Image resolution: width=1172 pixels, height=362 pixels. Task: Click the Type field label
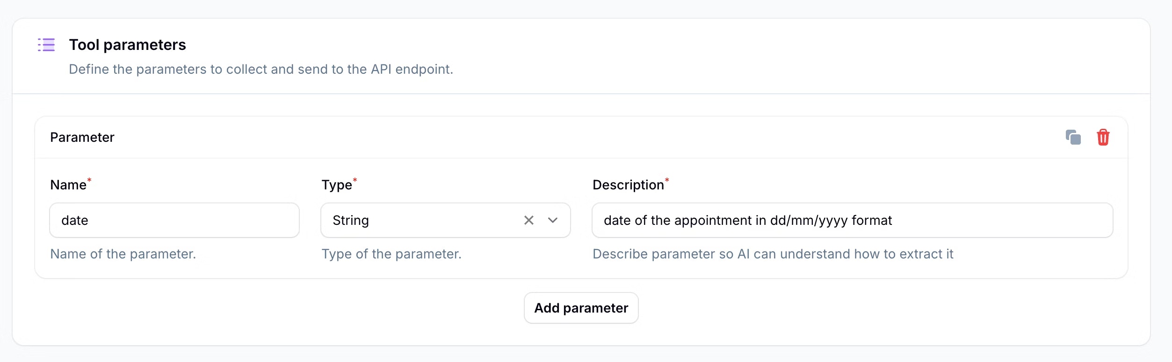click(x=336, y=185)
